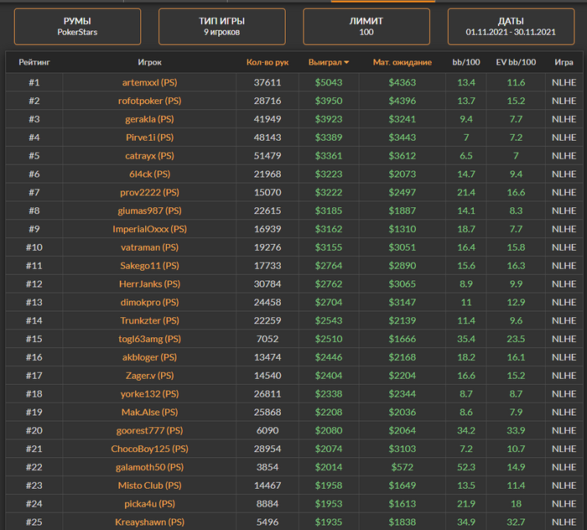Viewport: 587px width, 530px height.
Task: Click goorest777 (PS) player name
Action: pyautogui.click(x=149, y=431)
